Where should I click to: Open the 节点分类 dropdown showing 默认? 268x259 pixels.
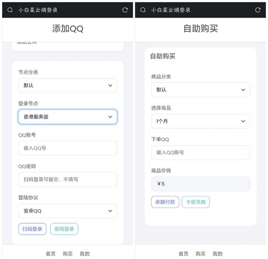[68, 86]
